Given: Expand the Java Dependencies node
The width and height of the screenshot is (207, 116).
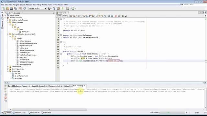Looking at the screenshot, I should click(8, 69).
